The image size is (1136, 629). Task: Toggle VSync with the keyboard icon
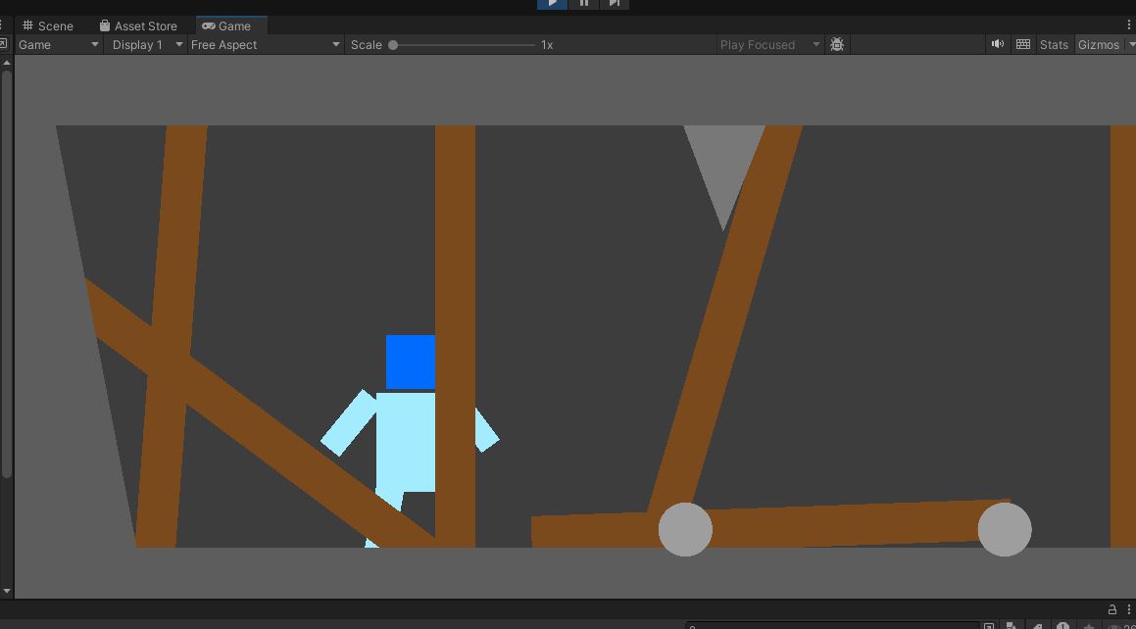pyautogui.click(x=1023, y=44)
